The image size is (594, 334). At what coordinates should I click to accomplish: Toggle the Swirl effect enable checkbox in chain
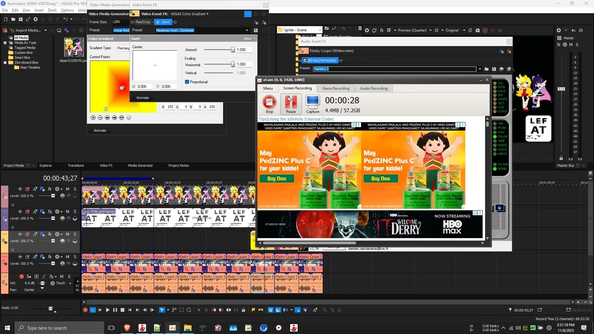pos(158,22)
